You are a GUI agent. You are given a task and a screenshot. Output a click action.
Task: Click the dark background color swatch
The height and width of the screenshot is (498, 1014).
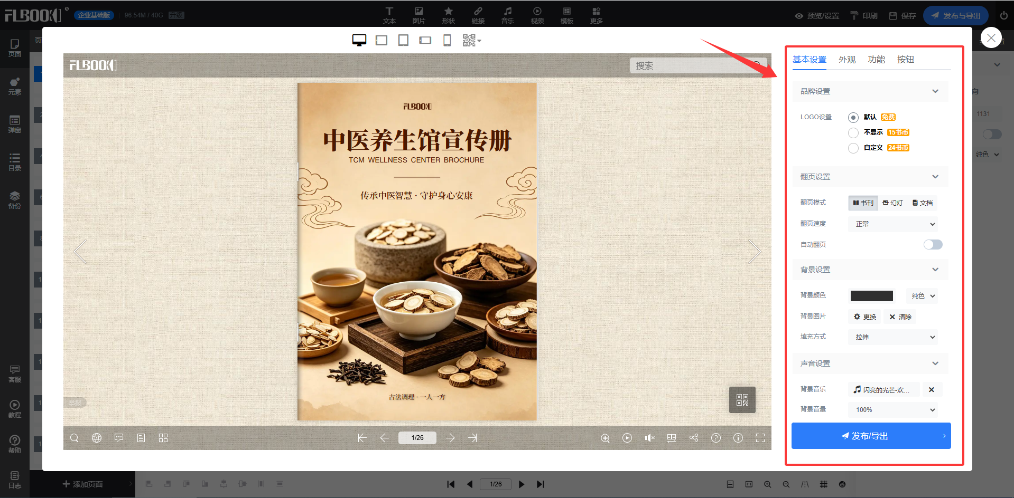coord(871,296)
